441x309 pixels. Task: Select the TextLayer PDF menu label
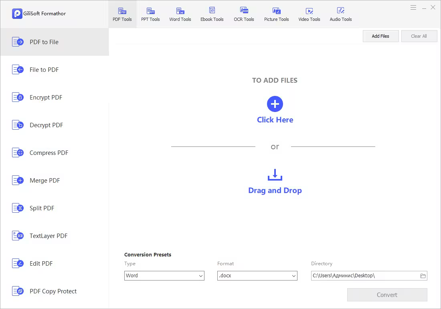tap(49, 236)
